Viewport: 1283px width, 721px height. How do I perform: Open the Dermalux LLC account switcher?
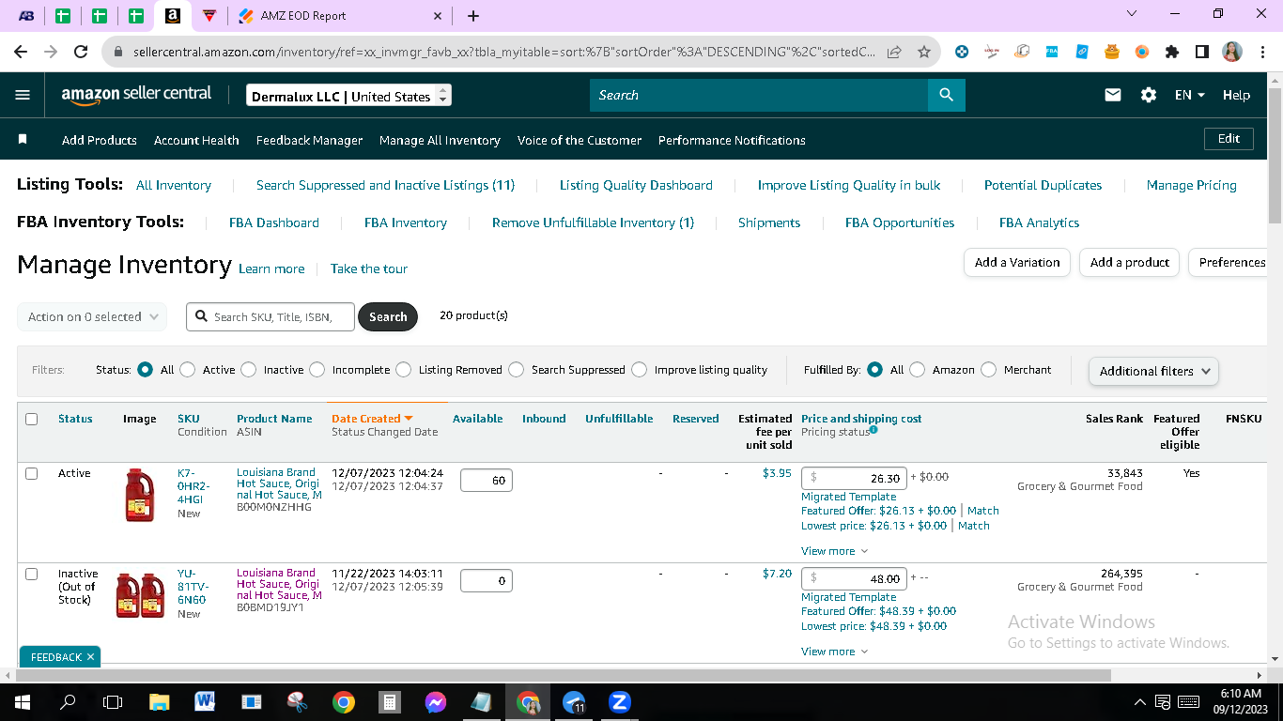click(x=349, y=96)
